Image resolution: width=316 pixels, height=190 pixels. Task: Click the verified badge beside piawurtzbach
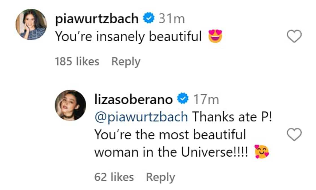click(x=148, y=19)
